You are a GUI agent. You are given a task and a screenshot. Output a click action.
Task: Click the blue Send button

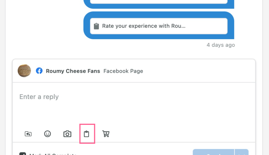(x=213, y=152)
